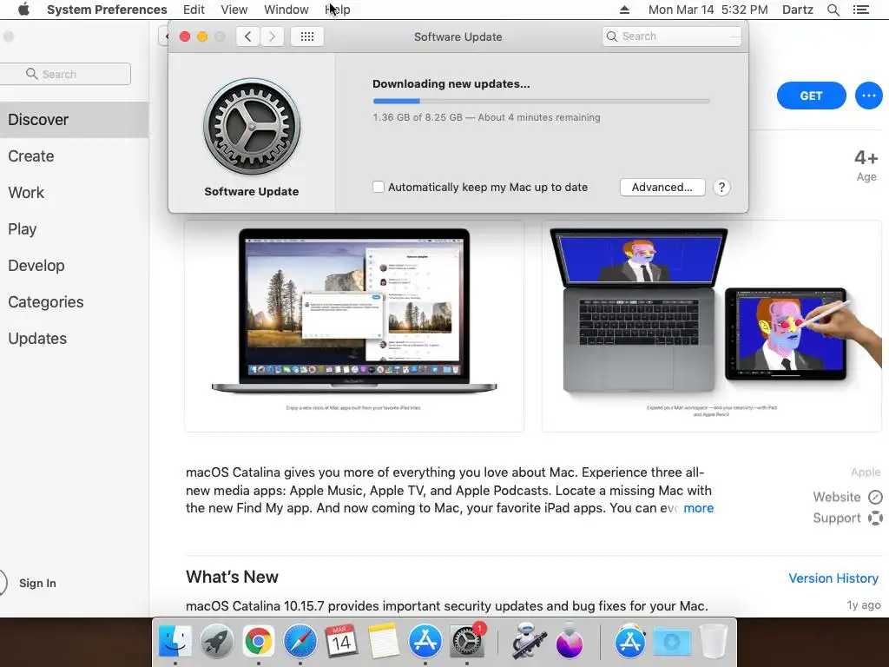This screenshot has height=667, width=889.
Task: Click the help question mark button
Action: (721, 188)
